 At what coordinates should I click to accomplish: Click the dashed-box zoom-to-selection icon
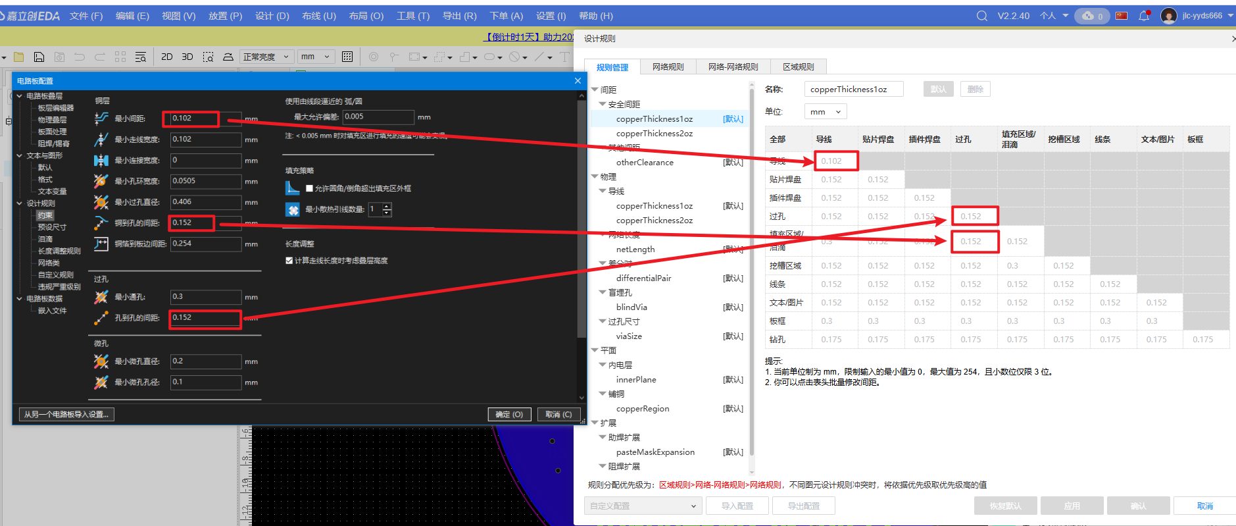pyautogui.click(x=208, y=57)
